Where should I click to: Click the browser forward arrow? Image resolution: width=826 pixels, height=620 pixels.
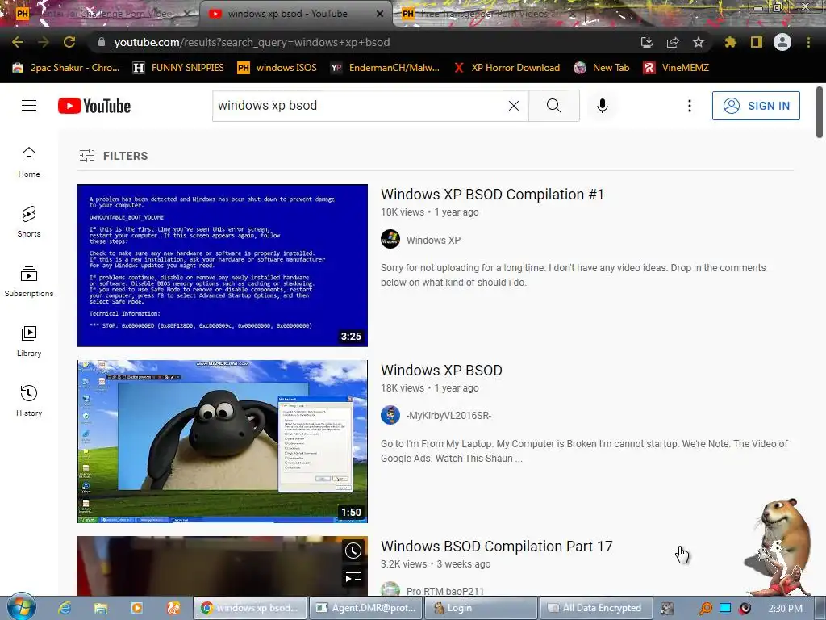click(x=44, y=42)
